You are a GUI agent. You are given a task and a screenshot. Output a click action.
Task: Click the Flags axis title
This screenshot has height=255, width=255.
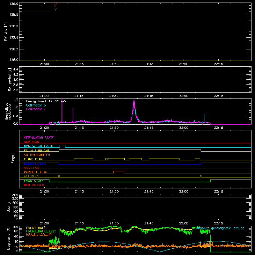(13, 159)
